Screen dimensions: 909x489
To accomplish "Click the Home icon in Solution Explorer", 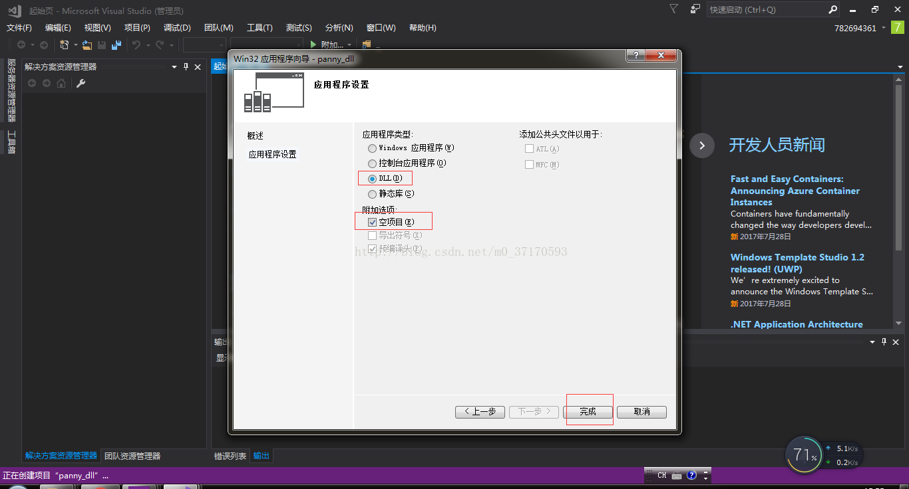I will (x=61, y=83).
